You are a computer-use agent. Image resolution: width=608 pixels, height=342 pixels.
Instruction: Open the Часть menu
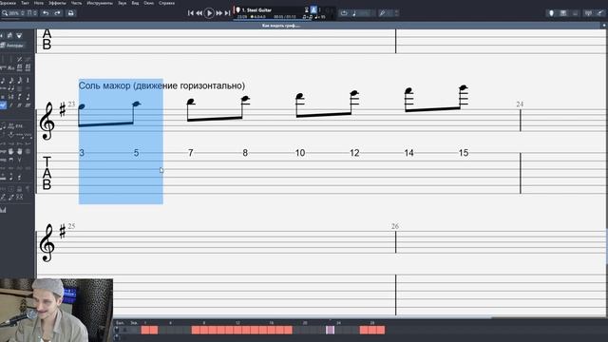point(76,3)
